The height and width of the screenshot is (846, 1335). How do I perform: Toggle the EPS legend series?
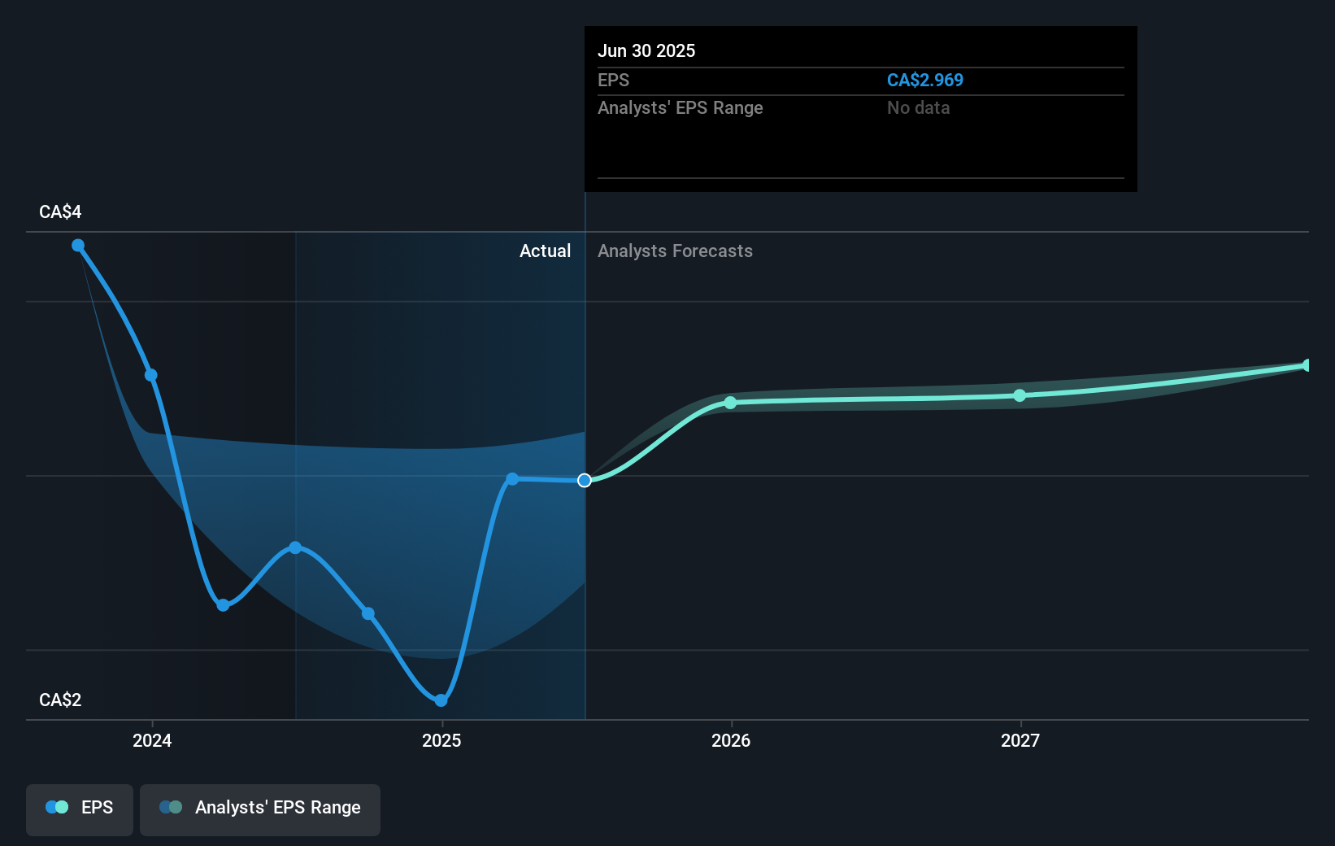click(x=80, y=809)
